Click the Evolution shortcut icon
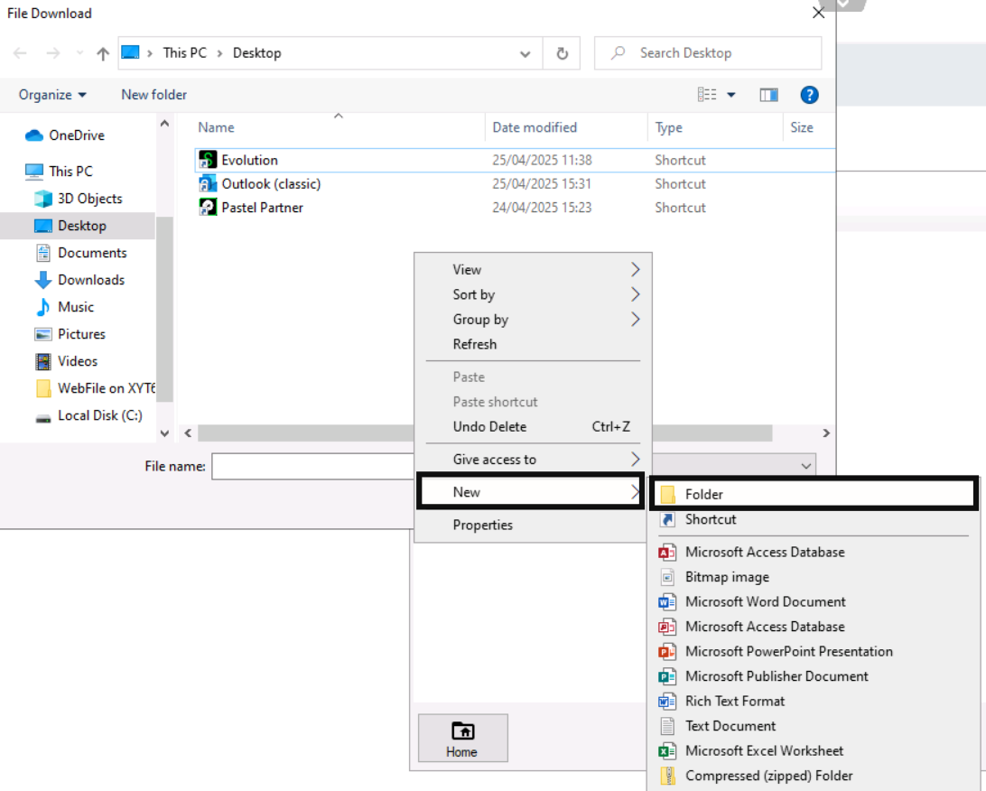Viewport: 986px width, 791px height. coord(208,160)
